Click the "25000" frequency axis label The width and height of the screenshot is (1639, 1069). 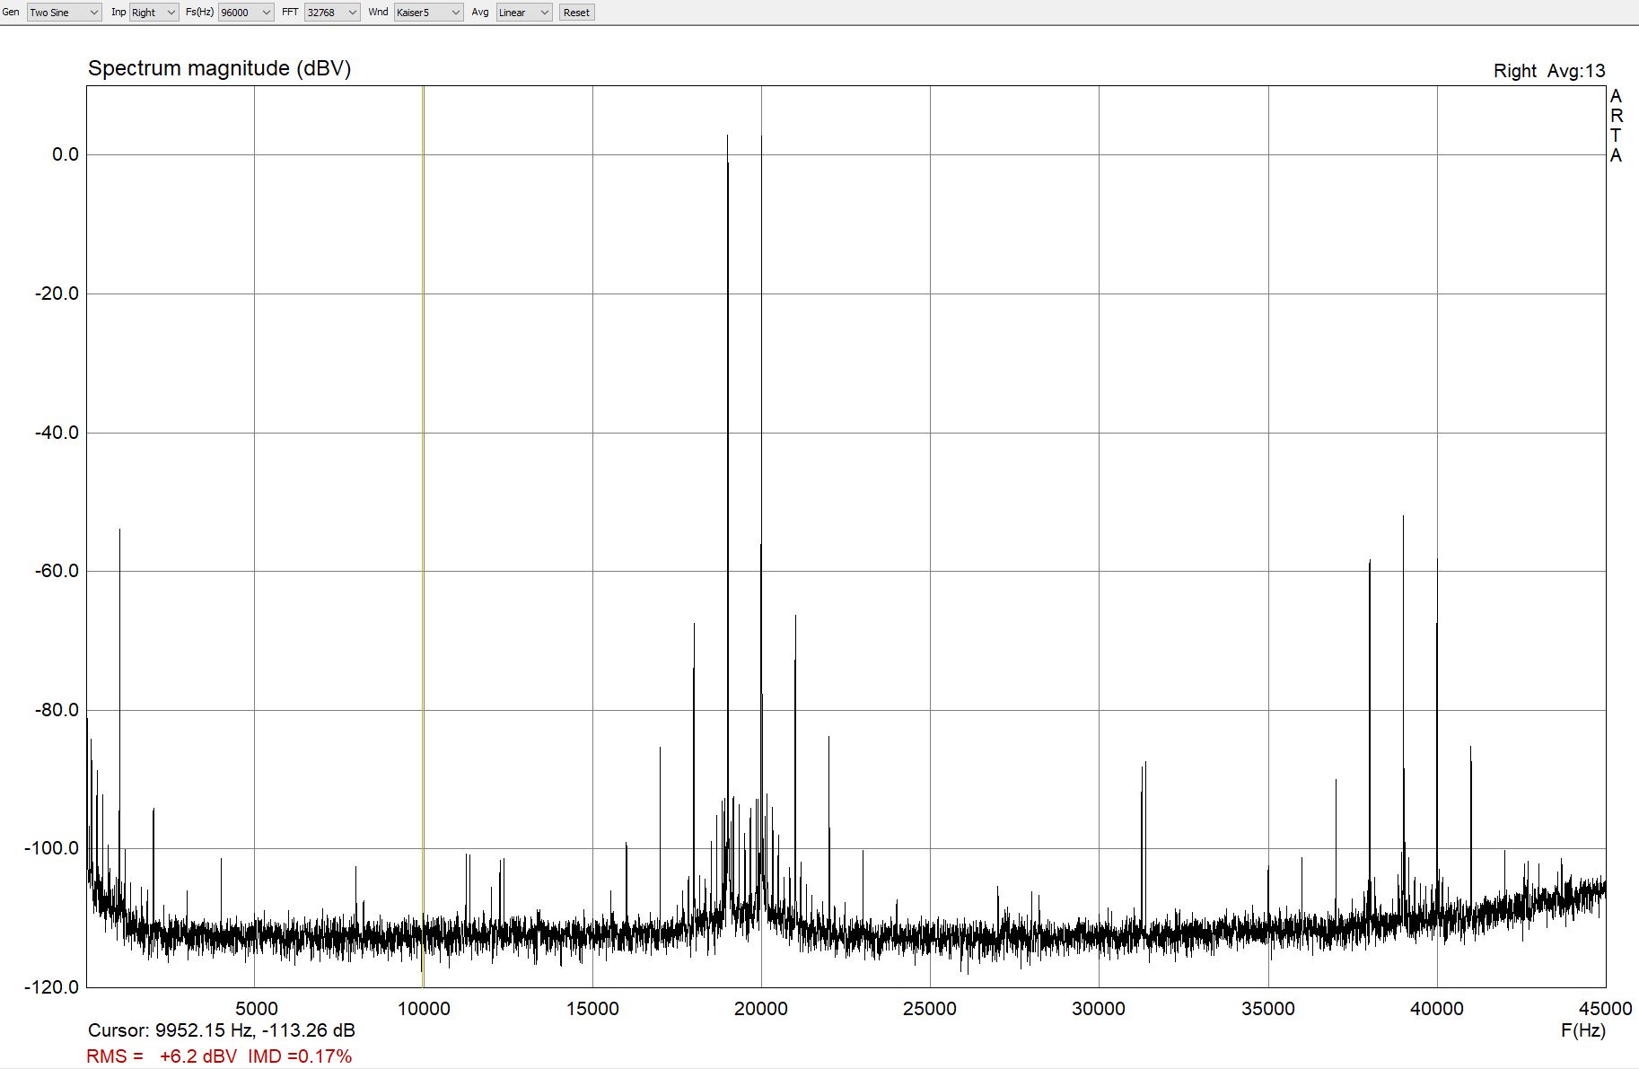click(x=930, y=1009)
